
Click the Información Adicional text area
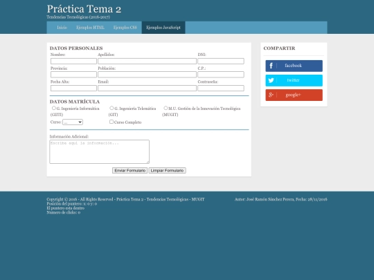[x=100, y=151]
